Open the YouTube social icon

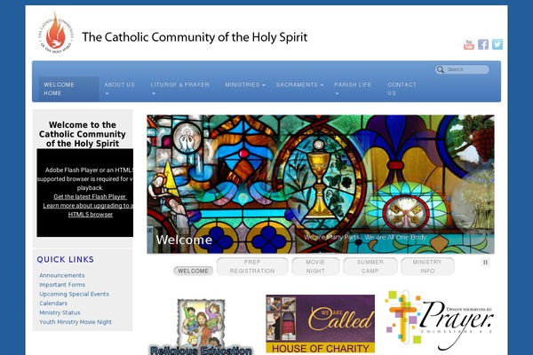(x=469, y=44)
